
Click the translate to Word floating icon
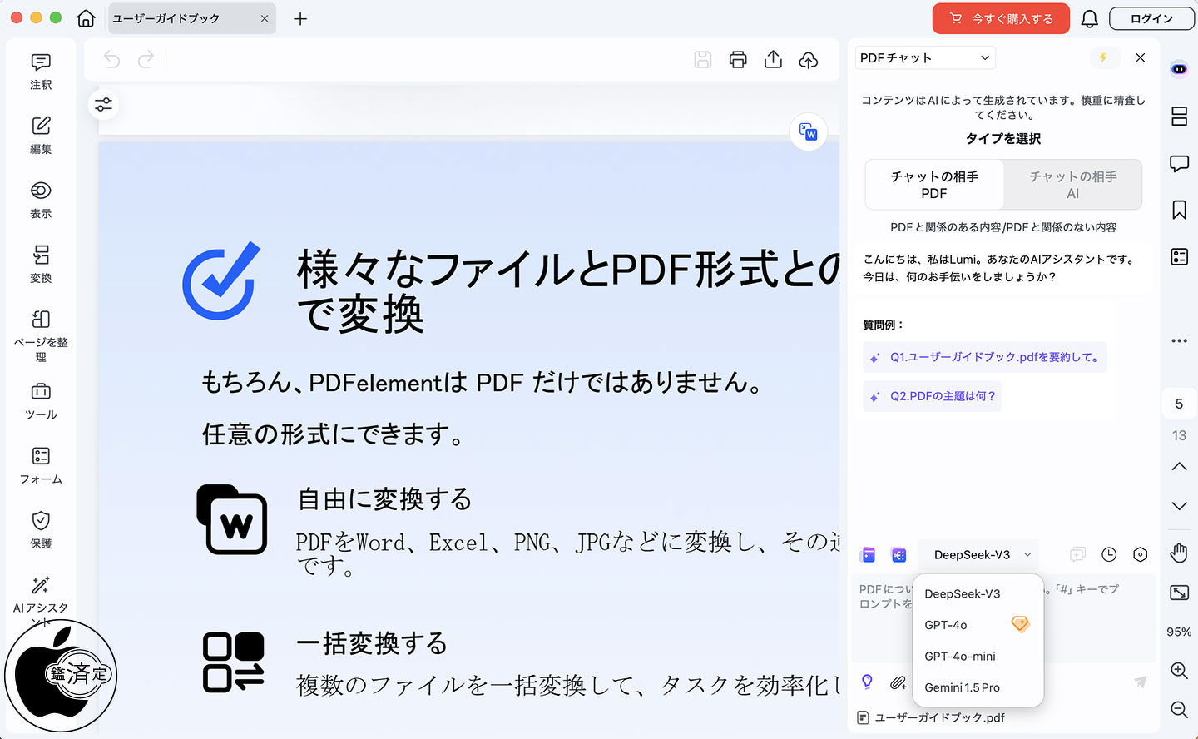[809, 131]
